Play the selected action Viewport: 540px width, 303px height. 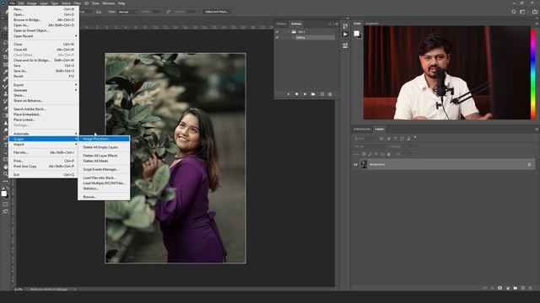(x=305, y=94)
